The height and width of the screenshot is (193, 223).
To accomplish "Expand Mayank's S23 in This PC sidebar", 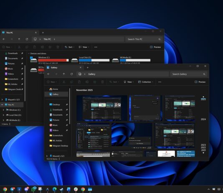I will coord(2,99).
